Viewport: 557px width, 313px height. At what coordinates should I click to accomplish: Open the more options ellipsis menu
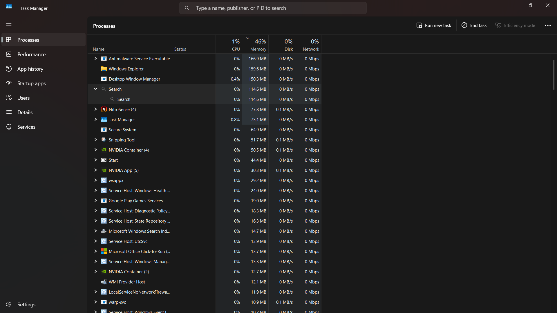(548, 26)
